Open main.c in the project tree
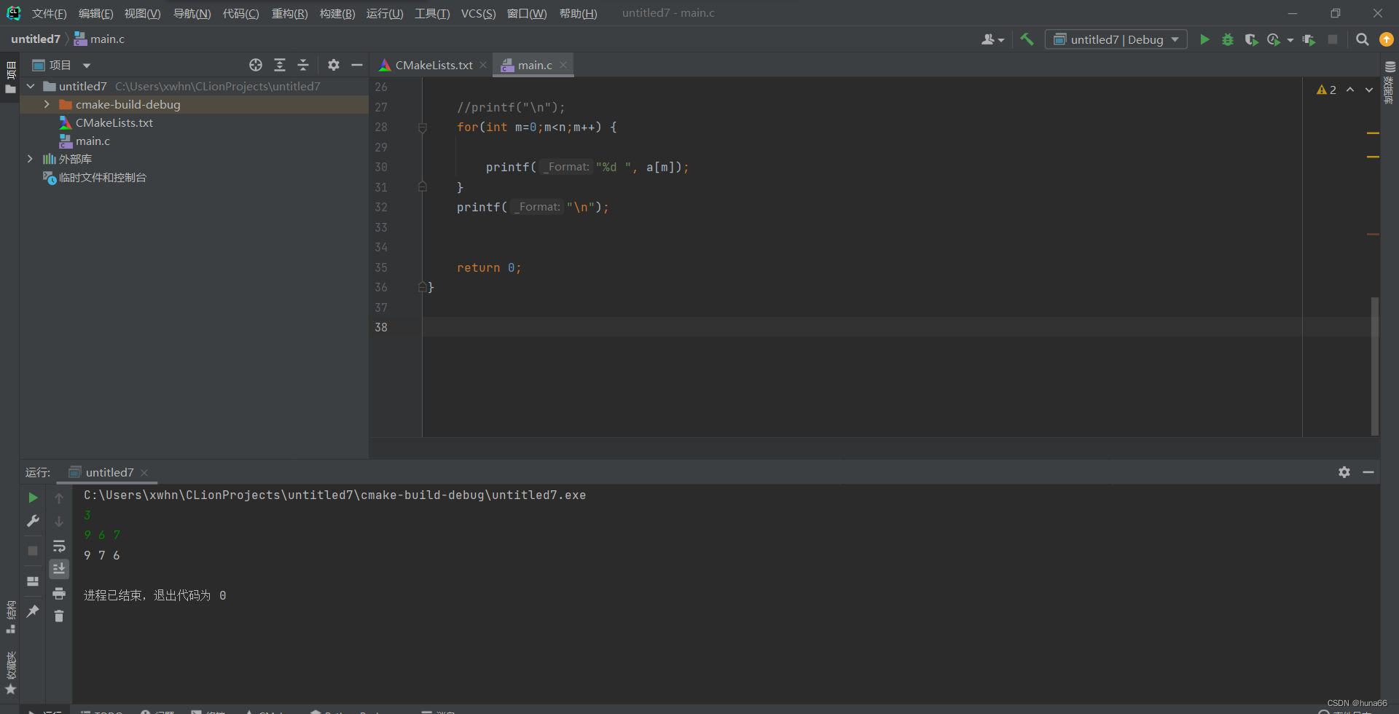Viewport: 1399px width, 714px height. pyautogui.click(x=93, y=141)
